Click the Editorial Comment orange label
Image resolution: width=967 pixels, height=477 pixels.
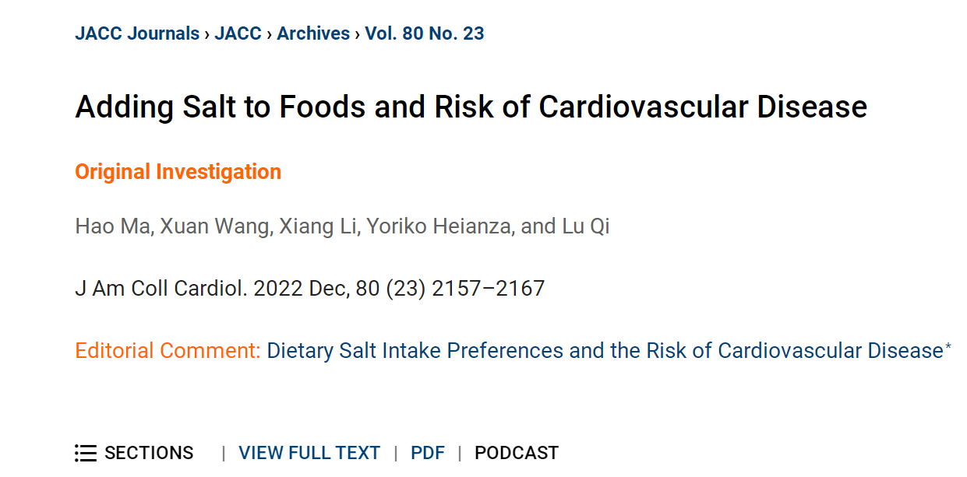pyautogui.click(x=168, y=351)
